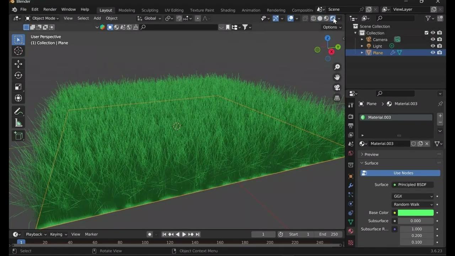This screenshot has width=455, height=256.
Task: Toggle Use Nodes button
Action: pos(400,173)
